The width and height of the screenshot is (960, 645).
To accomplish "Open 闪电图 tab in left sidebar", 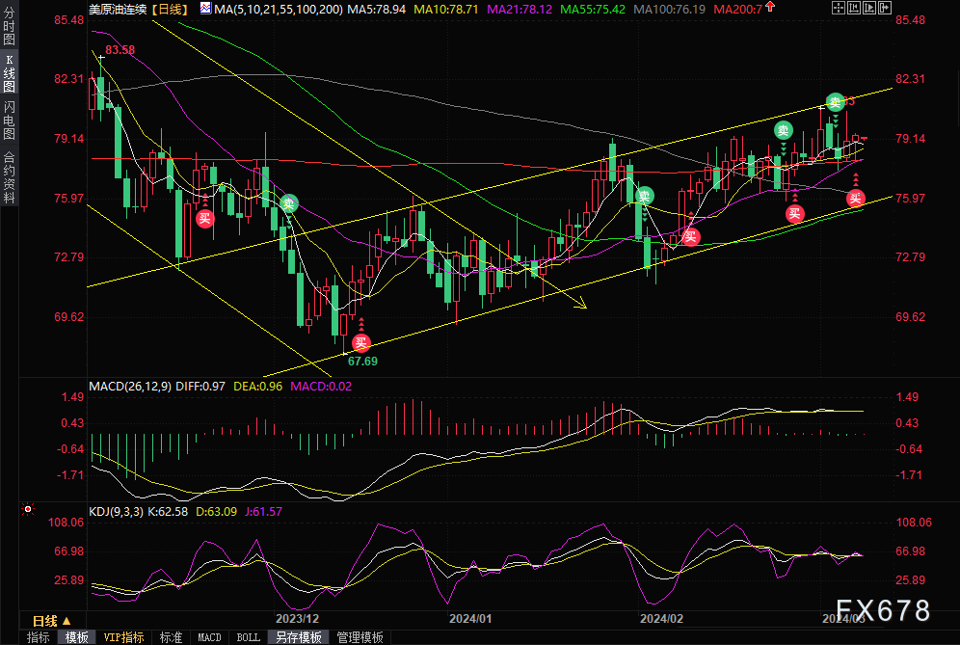I will (10, 120).
